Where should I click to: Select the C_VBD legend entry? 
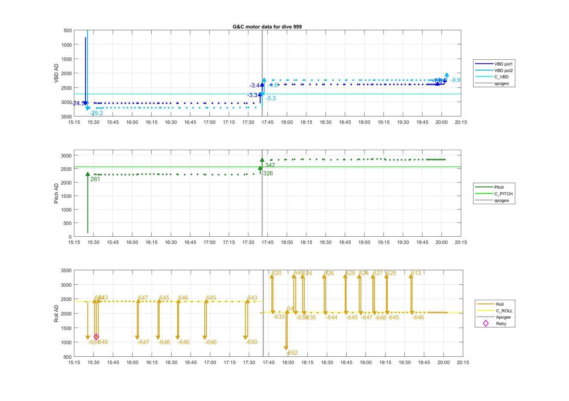click(x=492, y=77)
